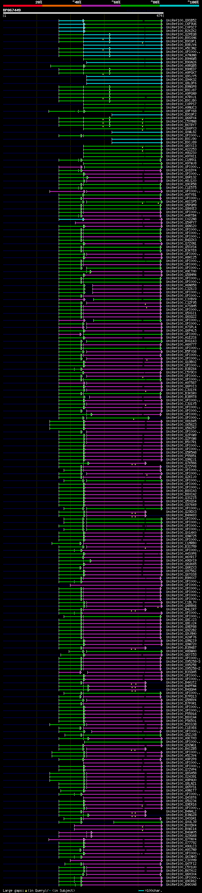The image size is (202, 893).
Task: Click the UniRef100_Q5PQM9 label
Action: (x=181, y=205)
